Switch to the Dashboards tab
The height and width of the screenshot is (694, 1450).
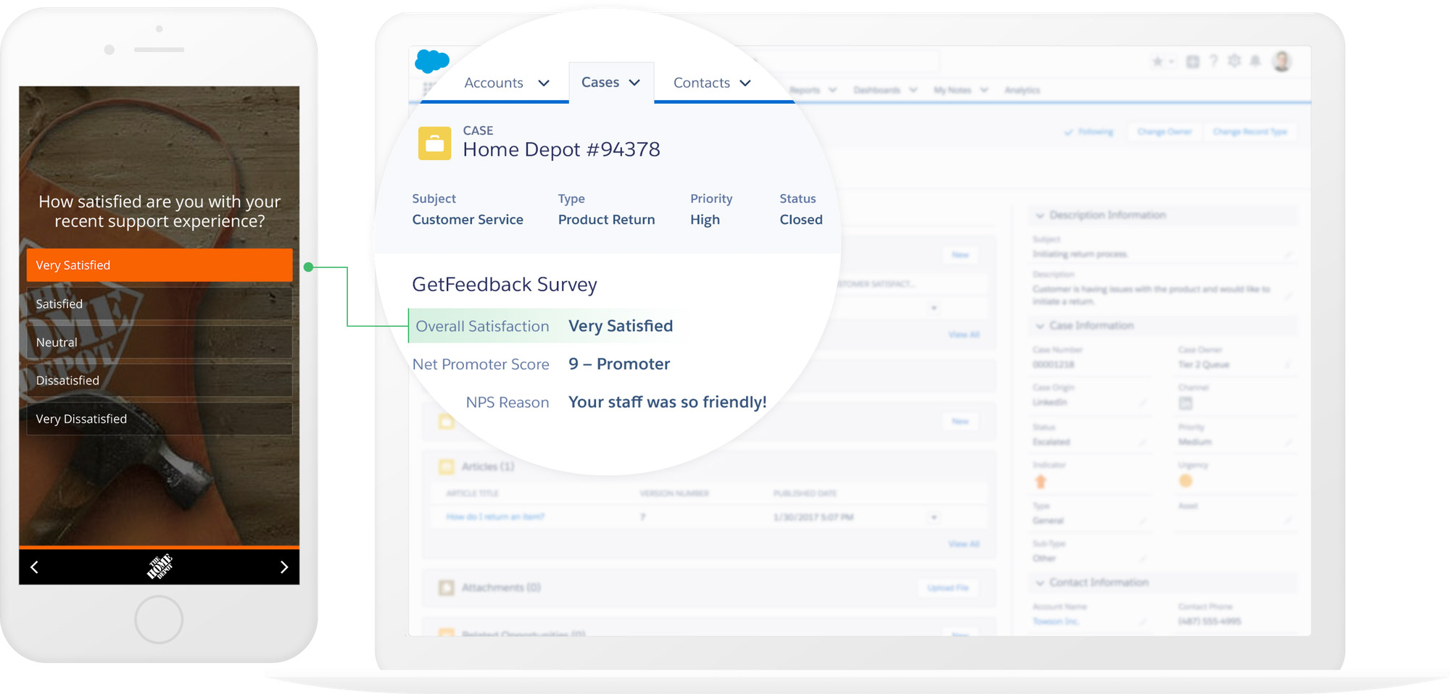[x=877, y=90]
